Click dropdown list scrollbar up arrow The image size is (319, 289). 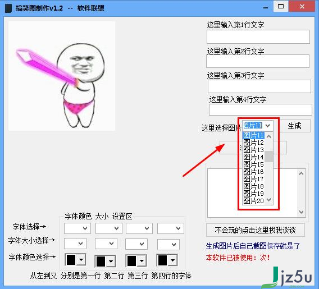(269, 136)
